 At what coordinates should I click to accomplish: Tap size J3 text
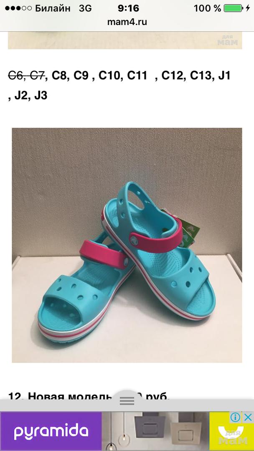41,95
